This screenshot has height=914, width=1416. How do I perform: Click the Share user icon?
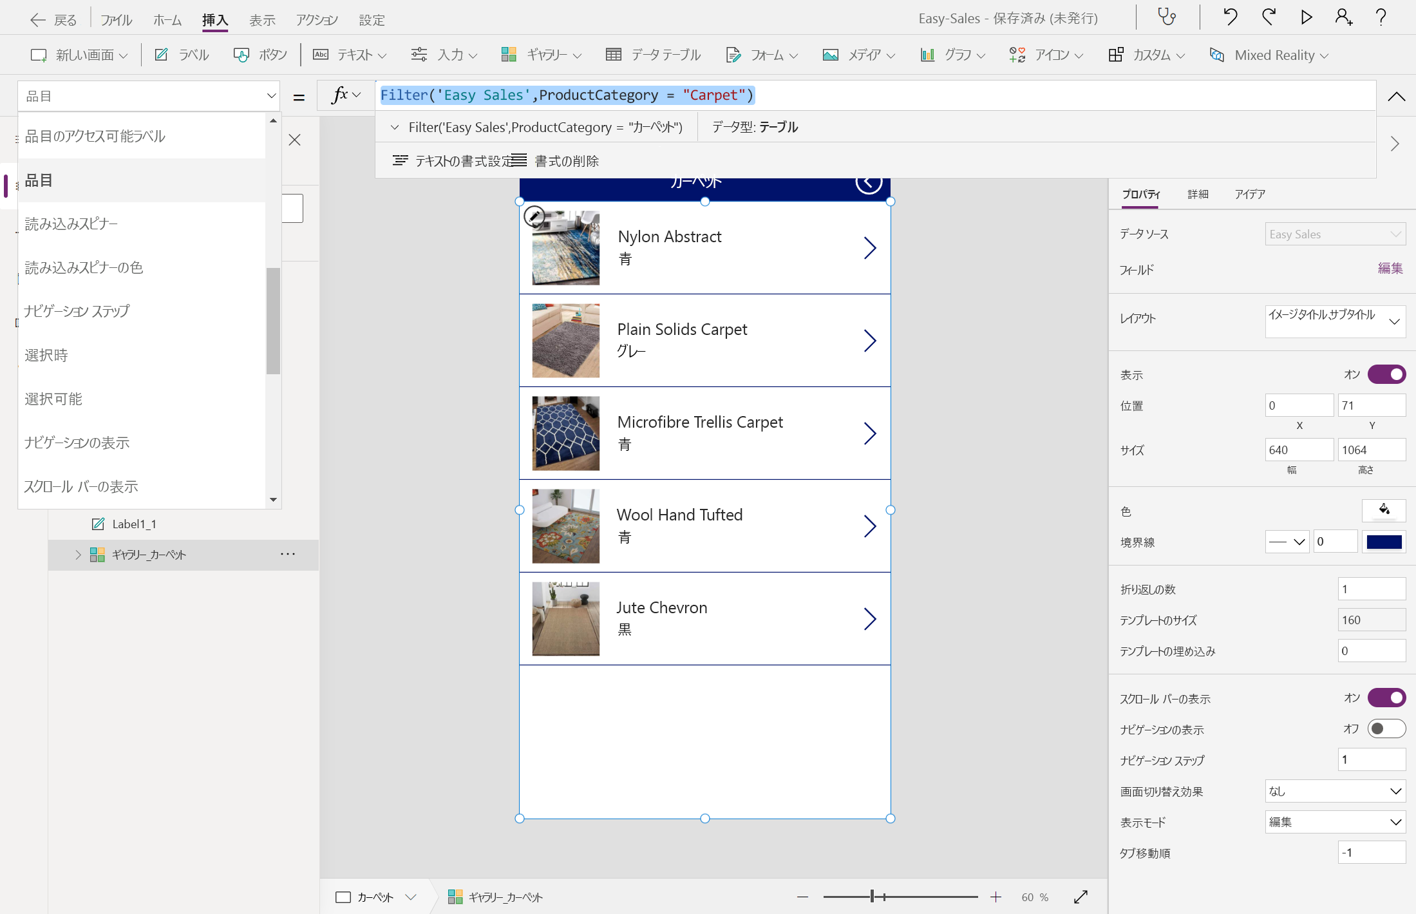coord(1343,17)
